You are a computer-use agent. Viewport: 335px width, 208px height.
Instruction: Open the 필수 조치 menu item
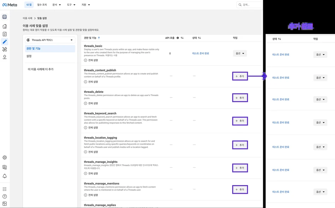tap(42, 5)
